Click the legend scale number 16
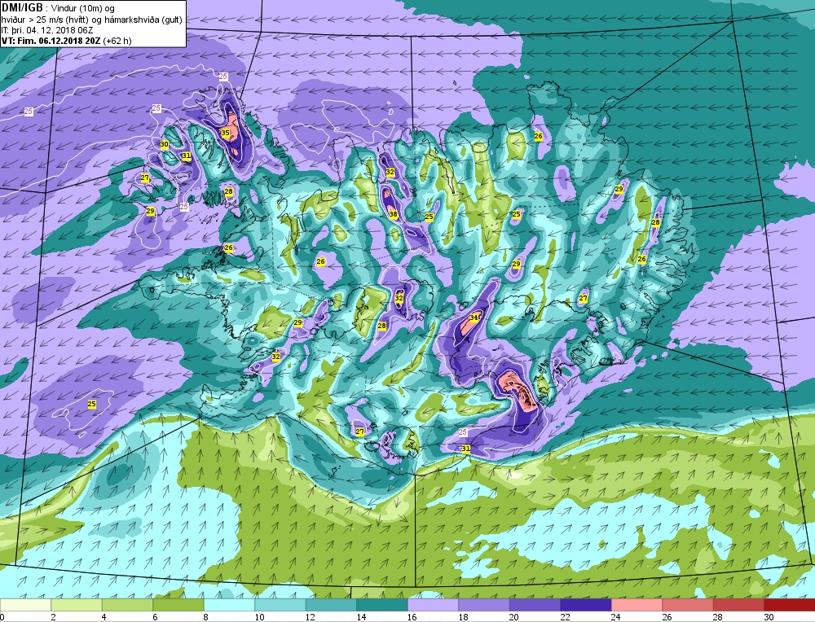This screenshot has width=815, height=622. tap(412, 617)
